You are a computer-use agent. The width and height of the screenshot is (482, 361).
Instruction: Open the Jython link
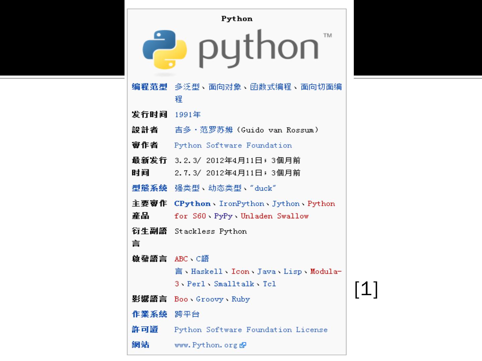[286, 204]
